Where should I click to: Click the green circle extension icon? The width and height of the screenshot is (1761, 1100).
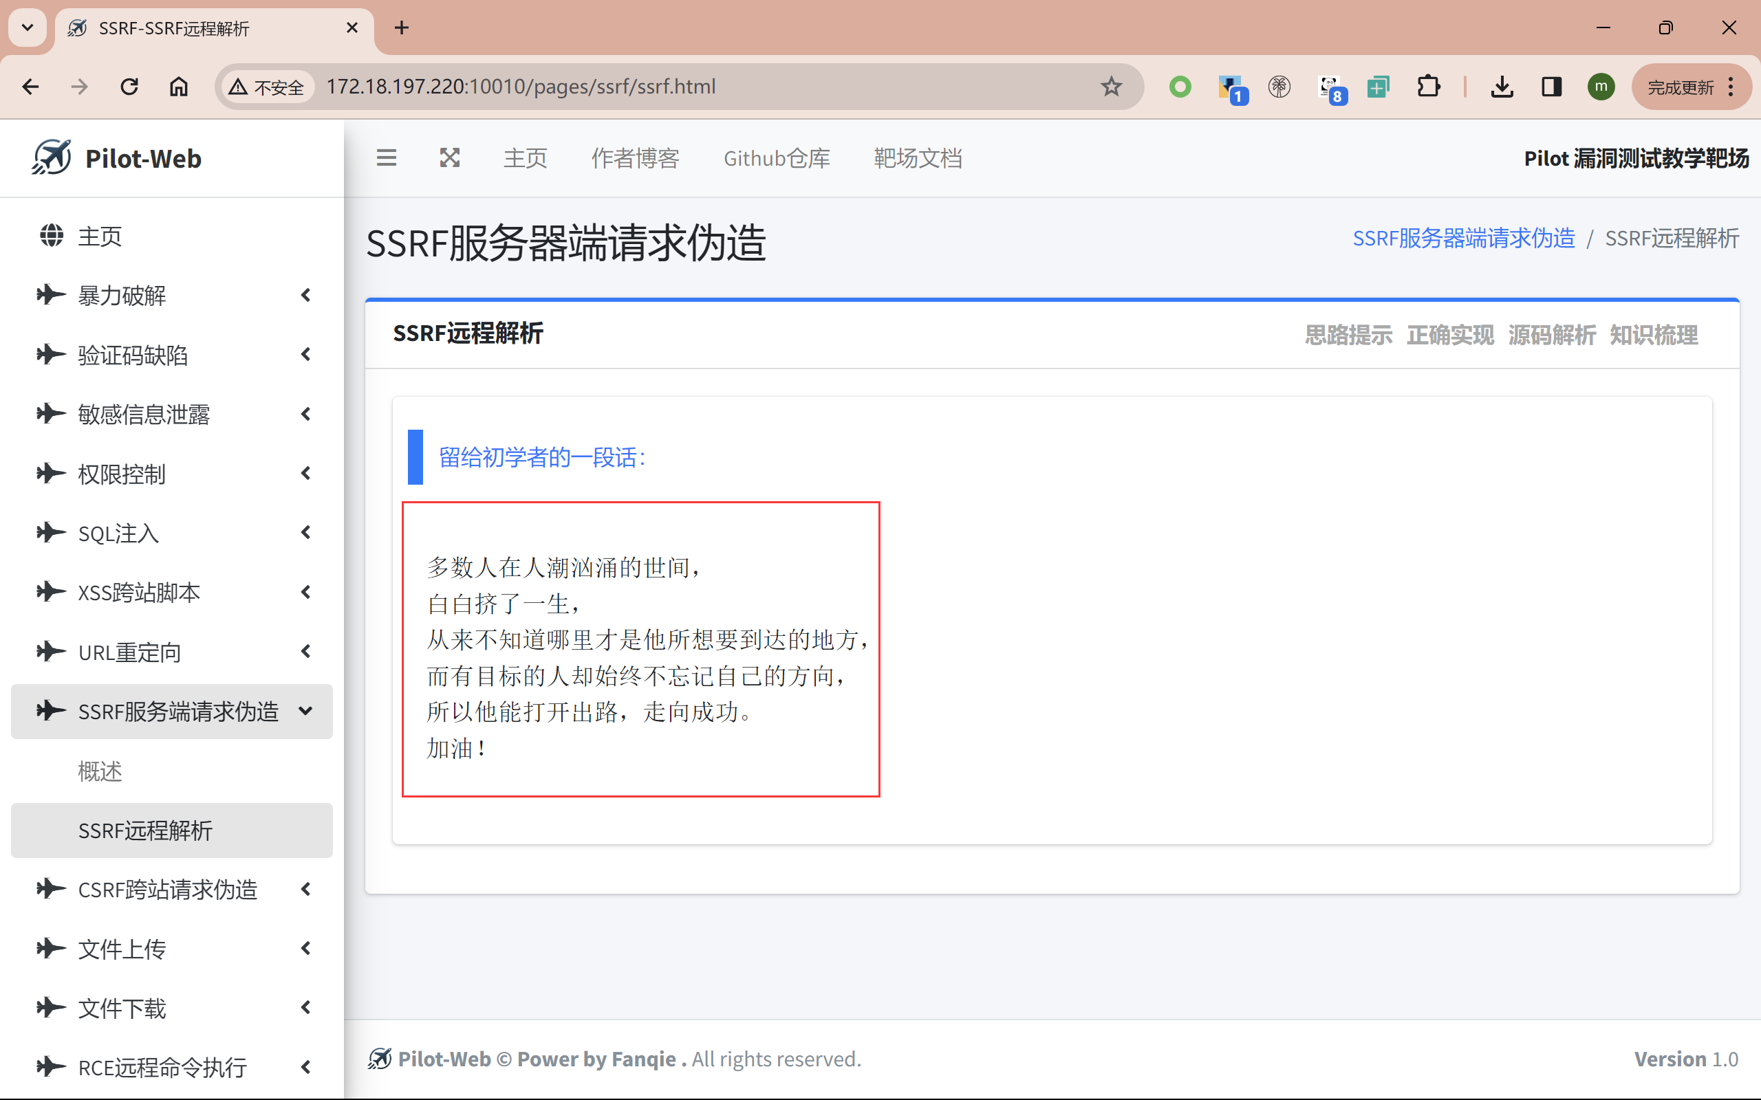[1180, 87]
